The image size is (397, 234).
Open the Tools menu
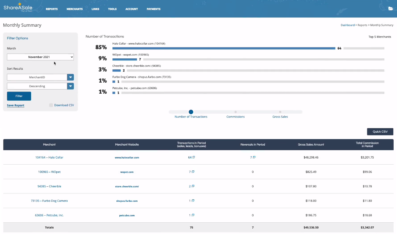pos(112,9)
